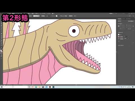Open File Explorer from the taskbar
This screenshot has height=101, width=135.
point(40,87)
